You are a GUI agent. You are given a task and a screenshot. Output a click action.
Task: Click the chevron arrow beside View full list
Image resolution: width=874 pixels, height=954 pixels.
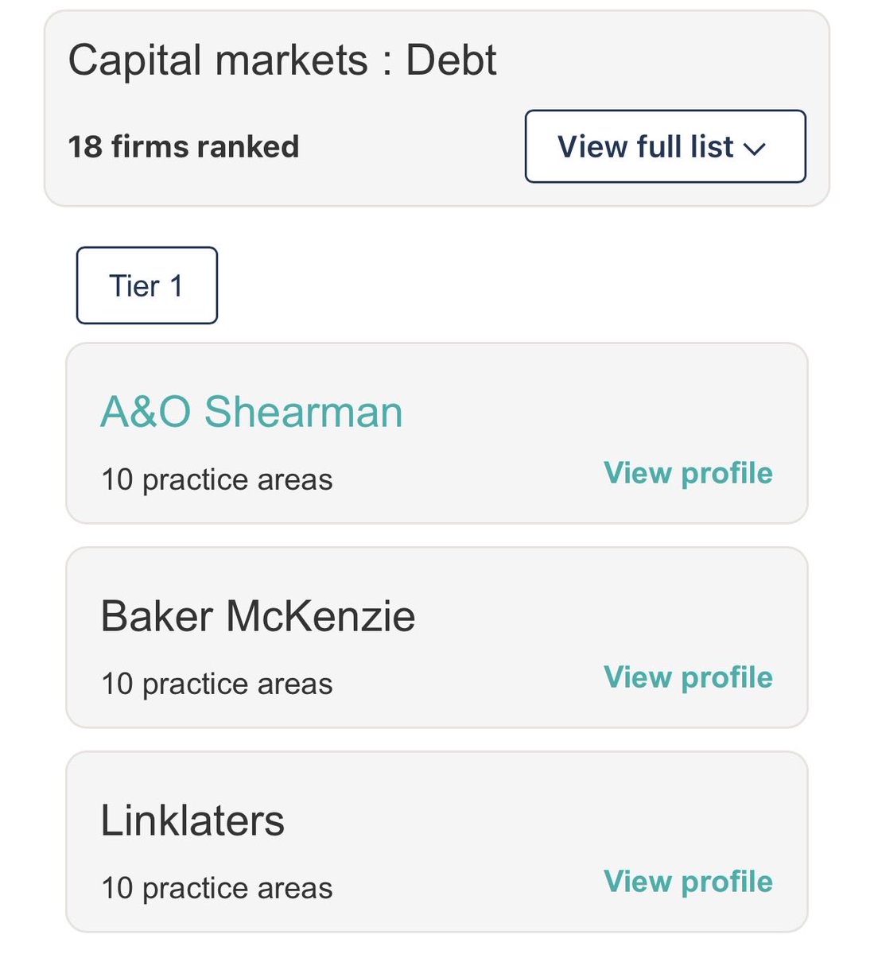[753, 149]
